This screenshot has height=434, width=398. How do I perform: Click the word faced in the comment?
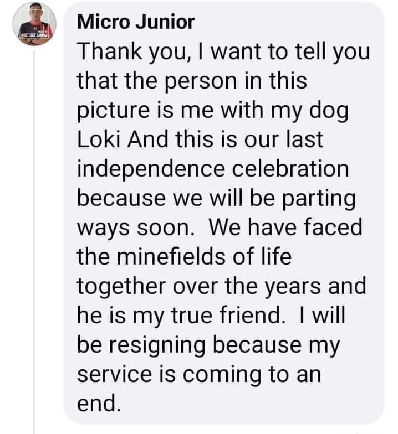333,227
